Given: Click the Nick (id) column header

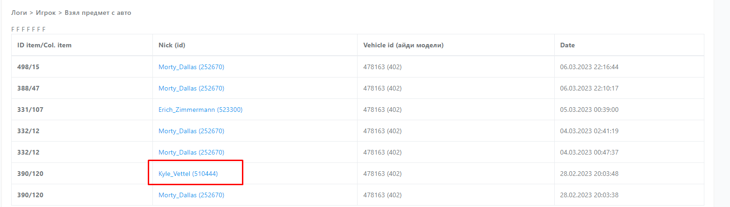Looking at the screenshot, I should coord(172,45).
